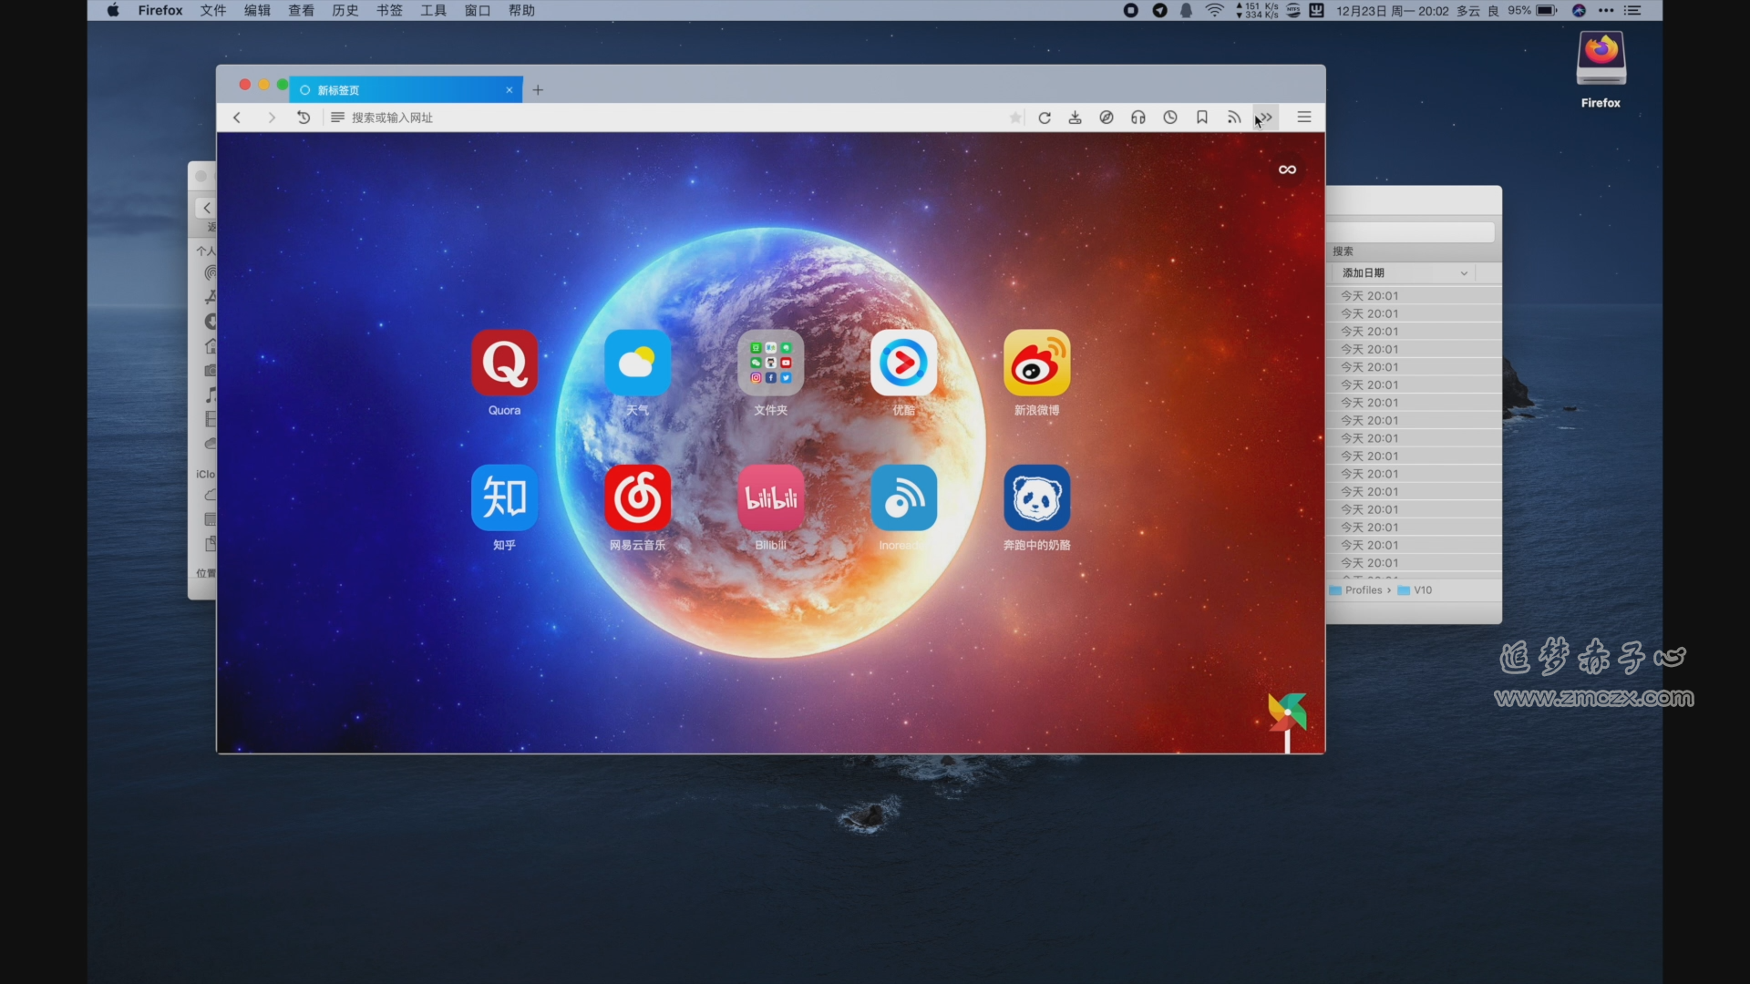Screen dimensions: 1750x984
Task: Click the date and time in menu bar
Action: (1393, 10)
